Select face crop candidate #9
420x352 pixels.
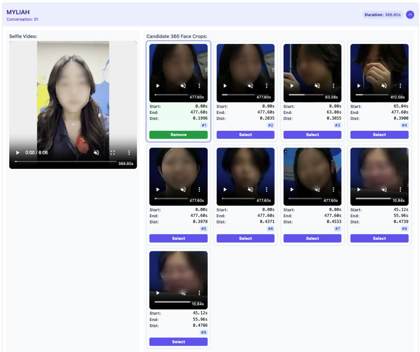point(178,342)
